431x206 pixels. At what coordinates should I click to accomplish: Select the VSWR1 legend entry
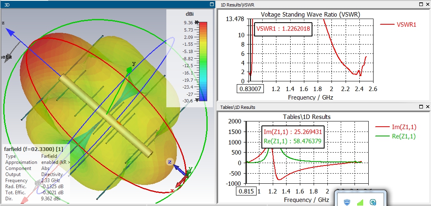pos(398,24)
